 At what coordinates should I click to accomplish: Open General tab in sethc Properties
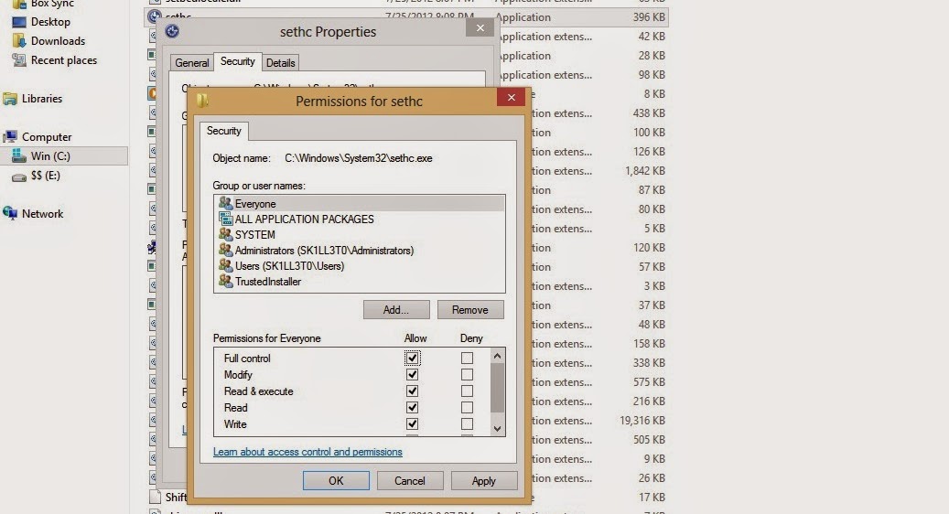coord(192,63)
